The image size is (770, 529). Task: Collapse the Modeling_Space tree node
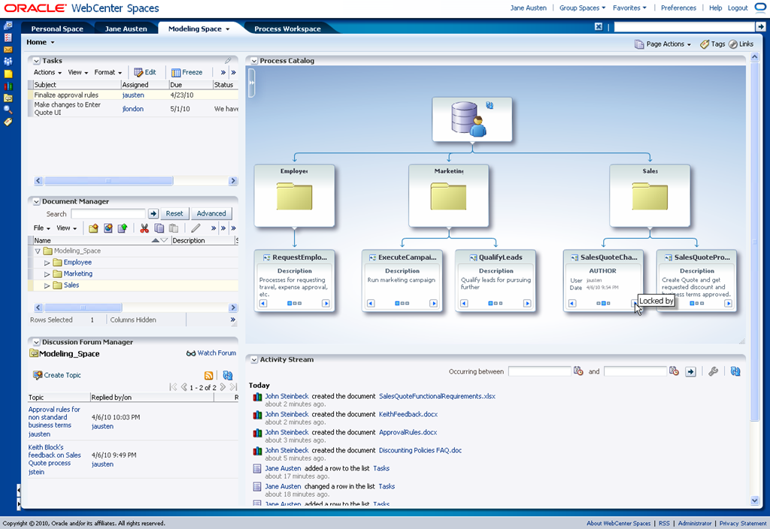(38, 251)
